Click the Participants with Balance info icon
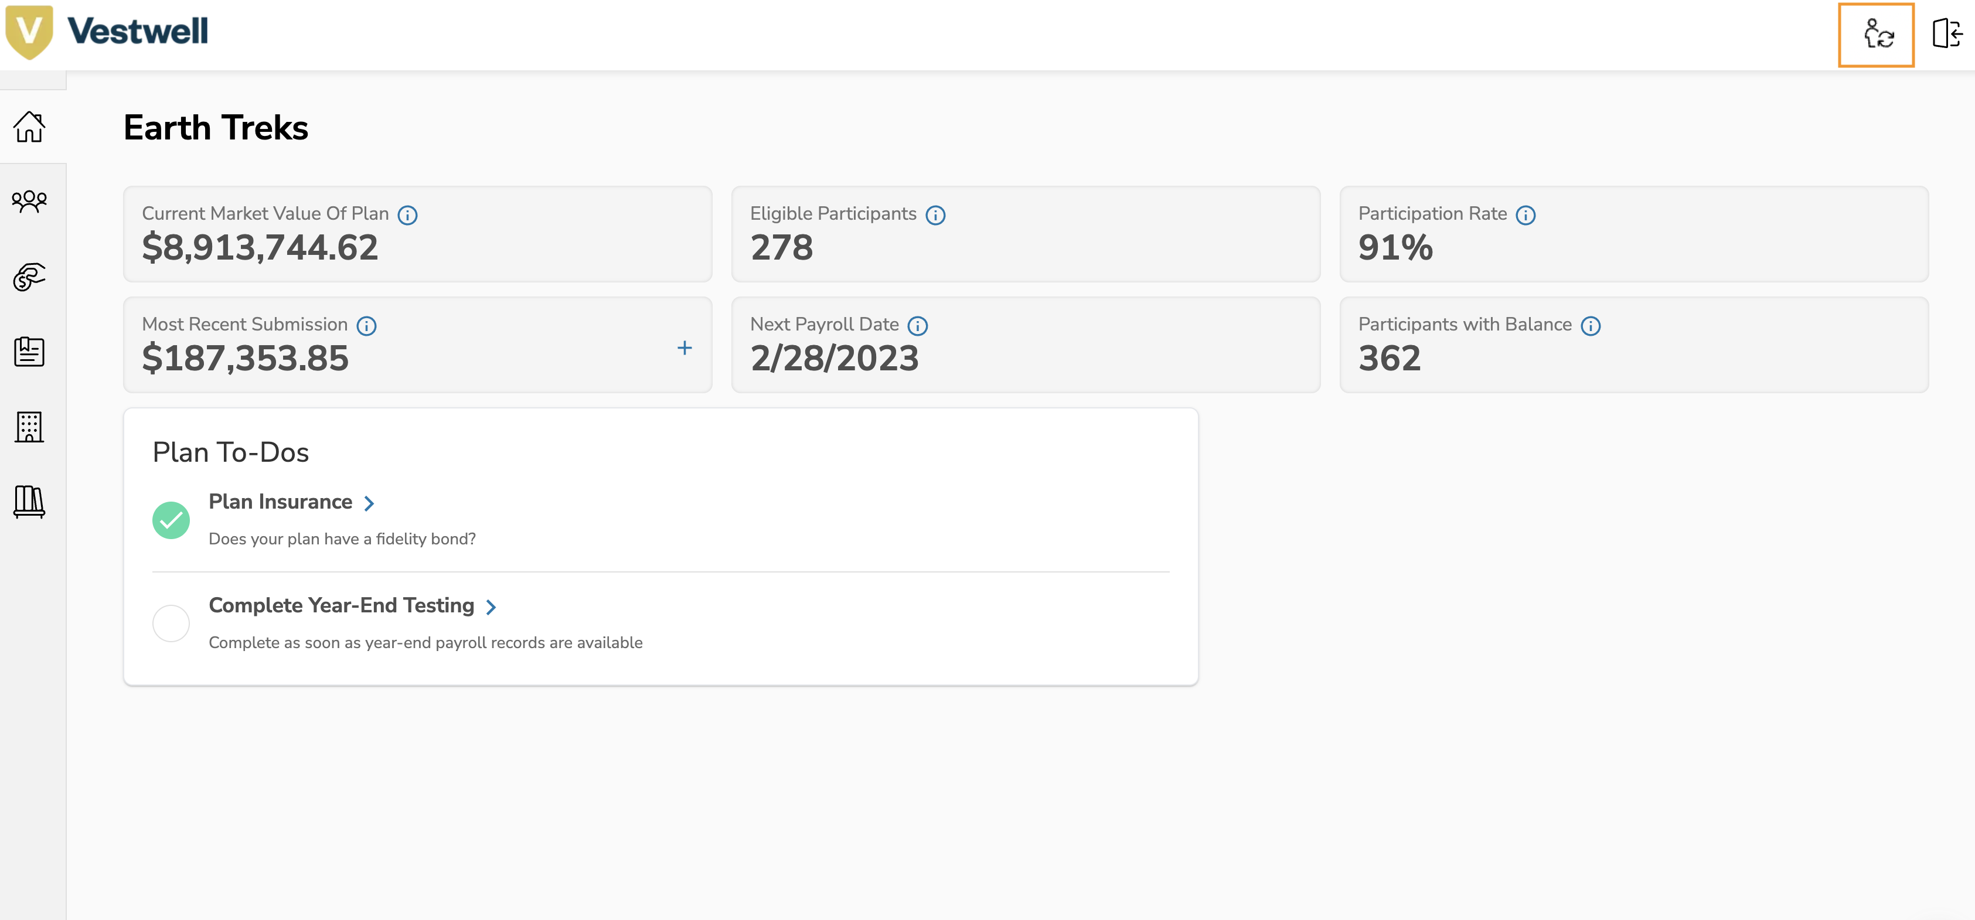 point(1590,326)
